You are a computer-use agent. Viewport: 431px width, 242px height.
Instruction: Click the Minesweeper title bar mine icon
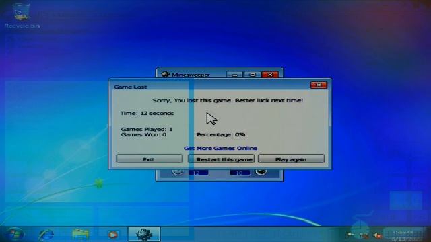(x=165, y=74)
